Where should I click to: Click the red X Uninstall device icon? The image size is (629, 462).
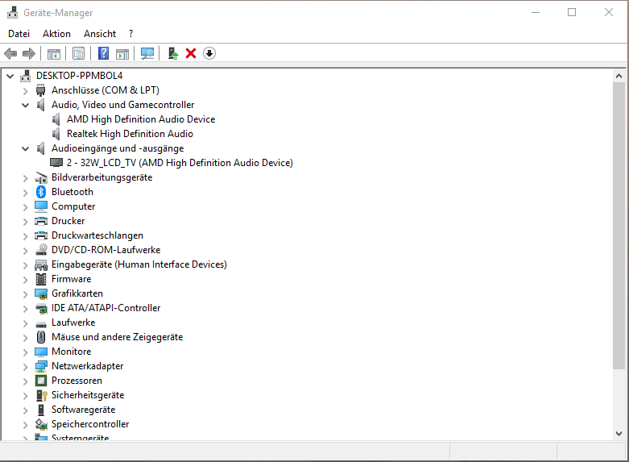point(191,53)
